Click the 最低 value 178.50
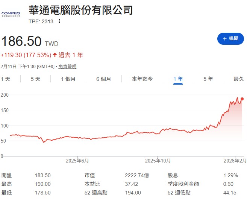 (x=43, y=193)
